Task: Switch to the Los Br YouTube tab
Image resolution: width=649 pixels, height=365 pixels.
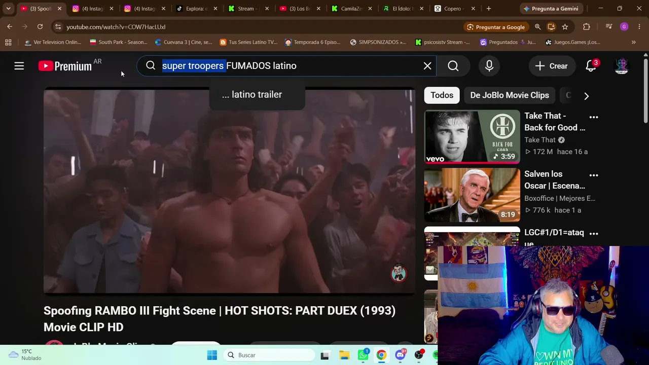Action: [x=300, y=9]
